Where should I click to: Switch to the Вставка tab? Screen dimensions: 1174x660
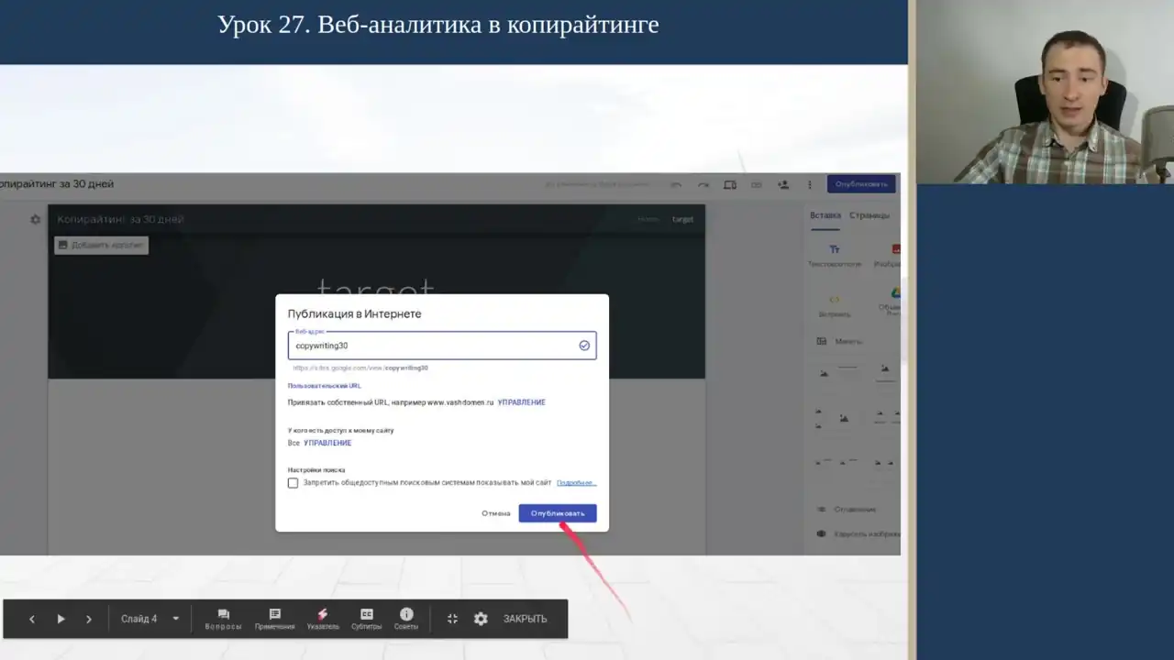coord(825,215)
